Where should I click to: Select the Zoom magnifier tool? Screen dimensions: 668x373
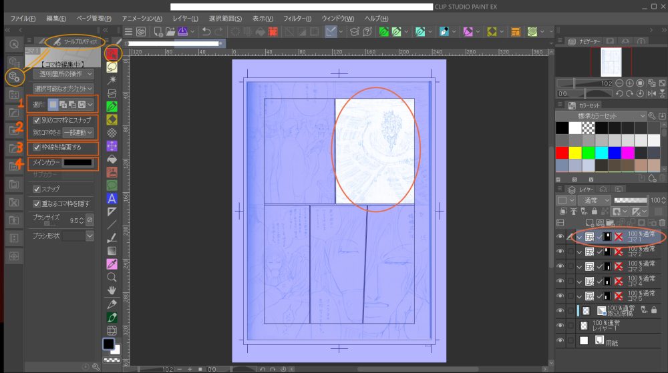click(112, 276)
